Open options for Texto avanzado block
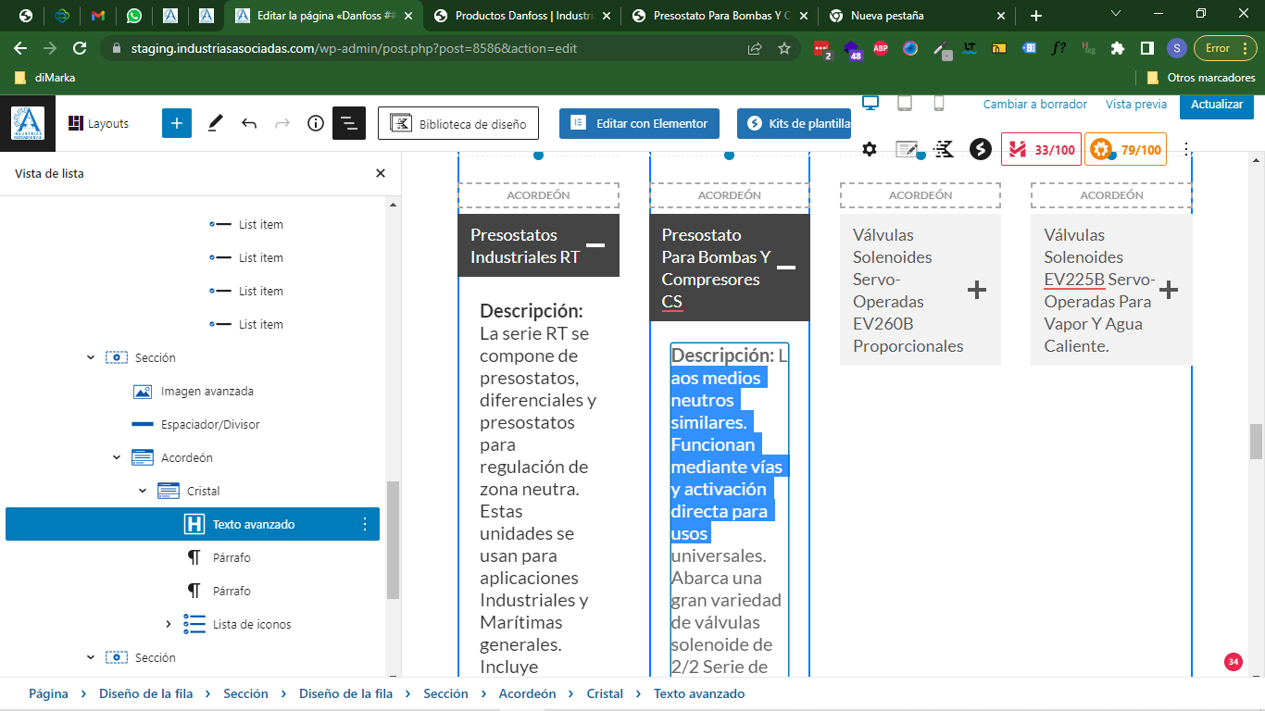 [x=364, y=524]
